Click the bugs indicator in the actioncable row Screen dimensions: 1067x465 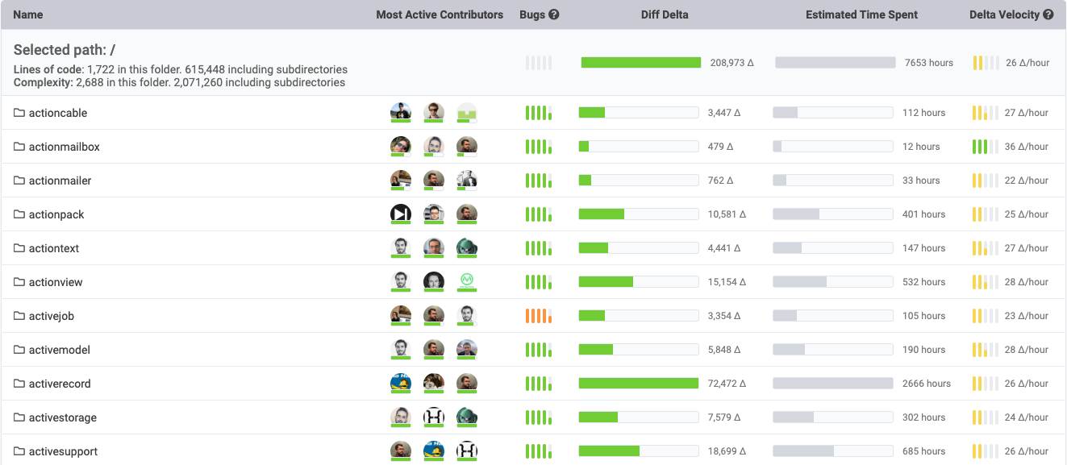pyautogui.click(x=538, y=113)
